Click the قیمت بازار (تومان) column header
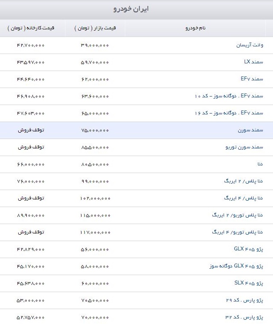This screenshot has width=273, height=324. (x=95, y=28)
